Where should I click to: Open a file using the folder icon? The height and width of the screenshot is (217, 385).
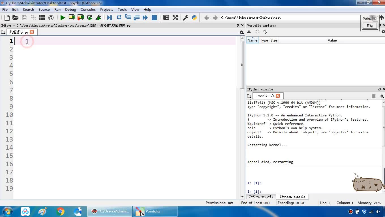(16, 18)
